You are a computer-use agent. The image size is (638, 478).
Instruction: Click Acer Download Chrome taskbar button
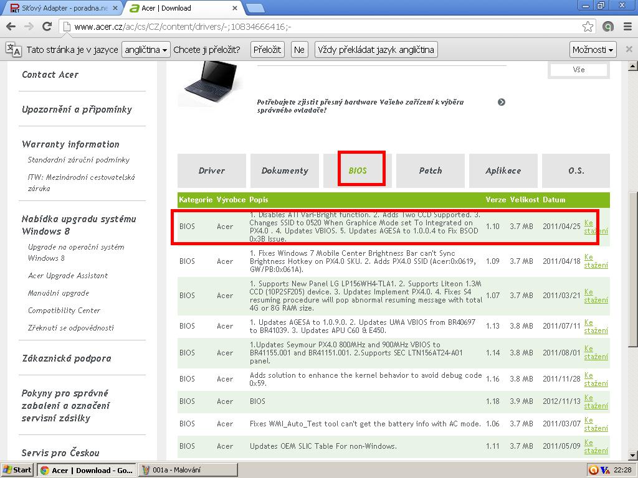click(86, 471)
